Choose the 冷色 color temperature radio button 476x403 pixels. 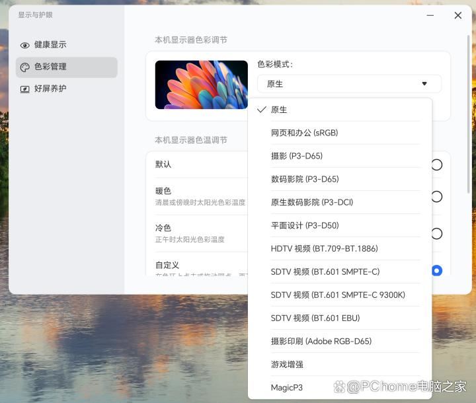(436, 233)
